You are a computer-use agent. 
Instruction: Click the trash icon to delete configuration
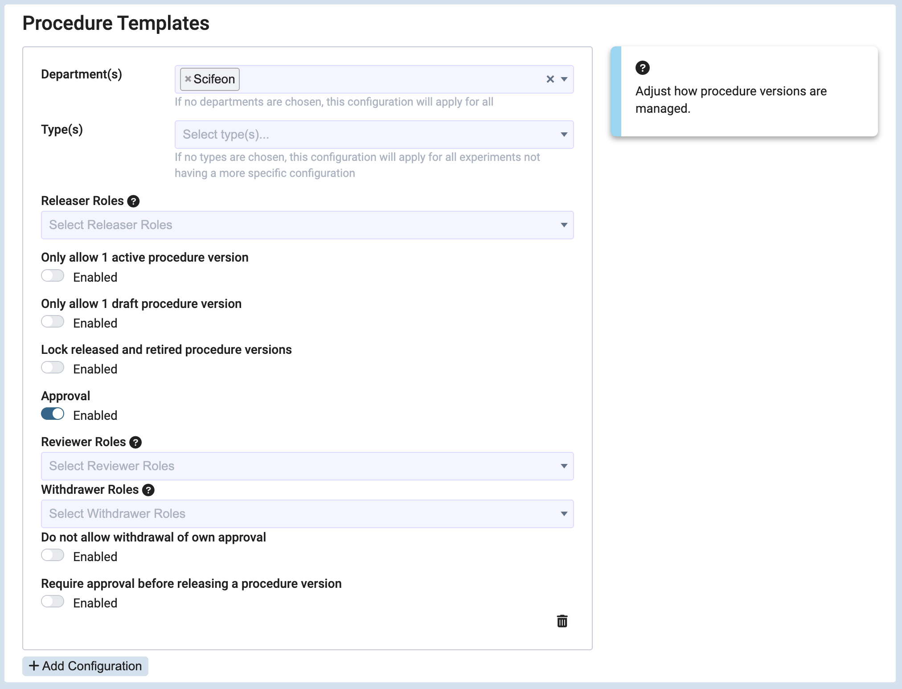click(x=562, y=621)
